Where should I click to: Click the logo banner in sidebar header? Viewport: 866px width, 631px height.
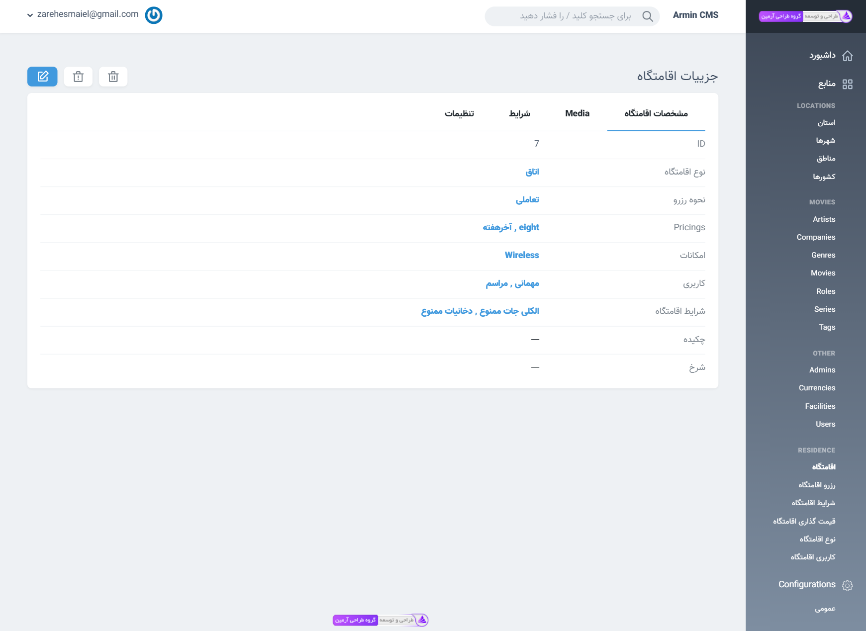coord(805,16)
